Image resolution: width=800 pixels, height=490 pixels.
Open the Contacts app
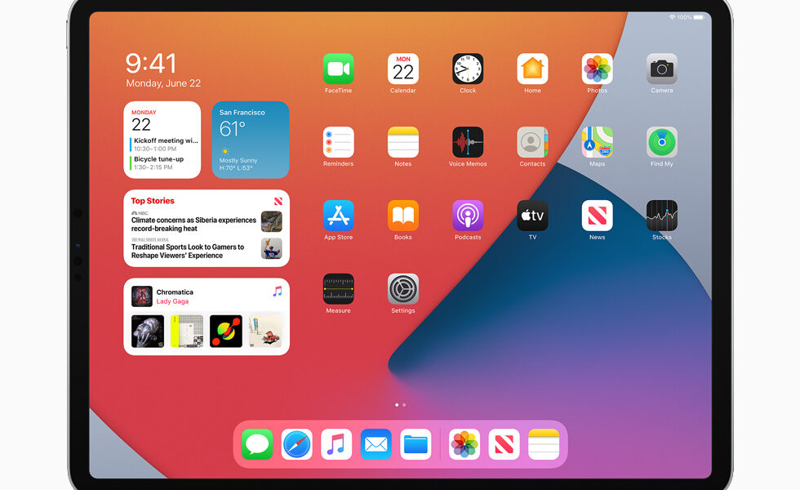point(532,142)
